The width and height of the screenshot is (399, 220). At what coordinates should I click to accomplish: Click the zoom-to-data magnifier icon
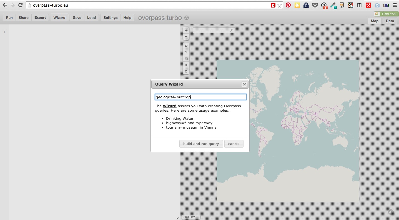click(x=186, y=46)
